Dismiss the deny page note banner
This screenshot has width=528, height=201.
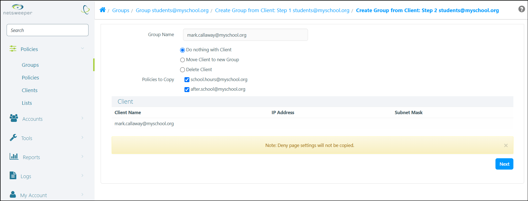506,145
